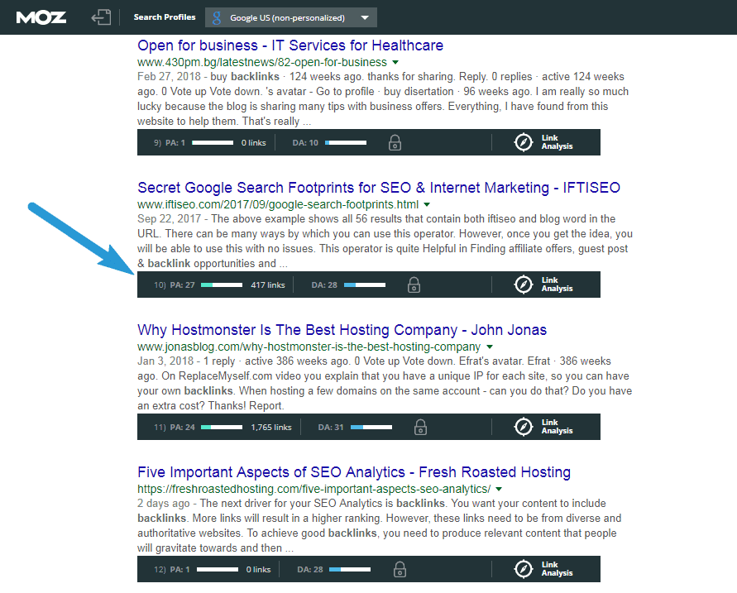737x593 pixels.
Task: Click lock icon in result 10 bar
Action: pyautogui.click(x=414, y=285)
